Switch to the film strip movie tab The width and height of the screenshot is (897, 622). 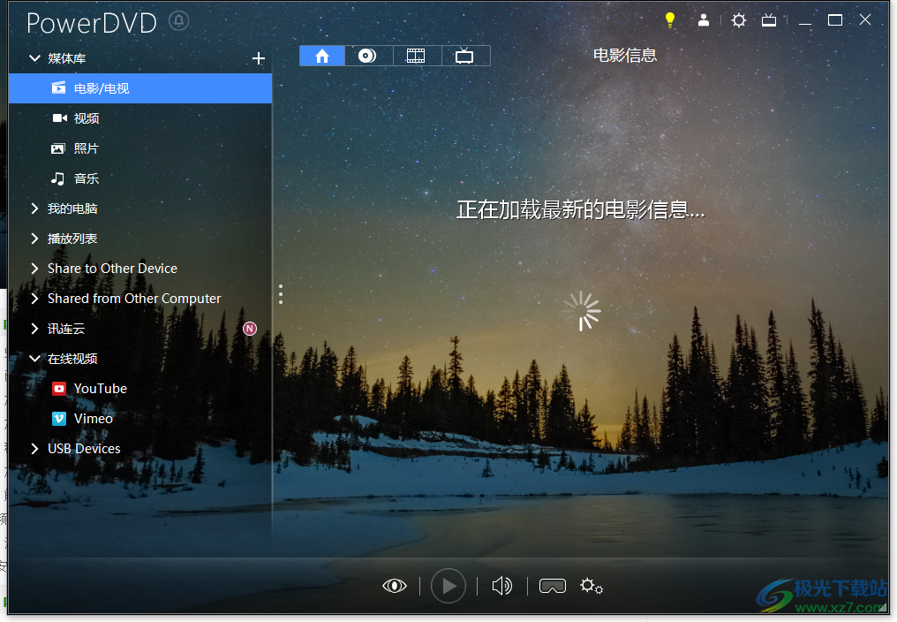416,56
